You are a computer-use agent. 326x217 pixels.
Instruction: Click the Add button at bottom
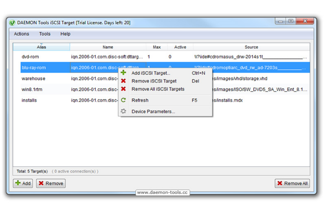click(23, 183)
